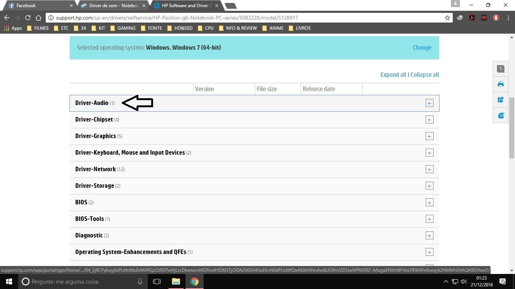515x289 pixels.
Task: Open the Apps shortcut in bookmarks bar
Action: pyautogui.click(x=13, y=28)
